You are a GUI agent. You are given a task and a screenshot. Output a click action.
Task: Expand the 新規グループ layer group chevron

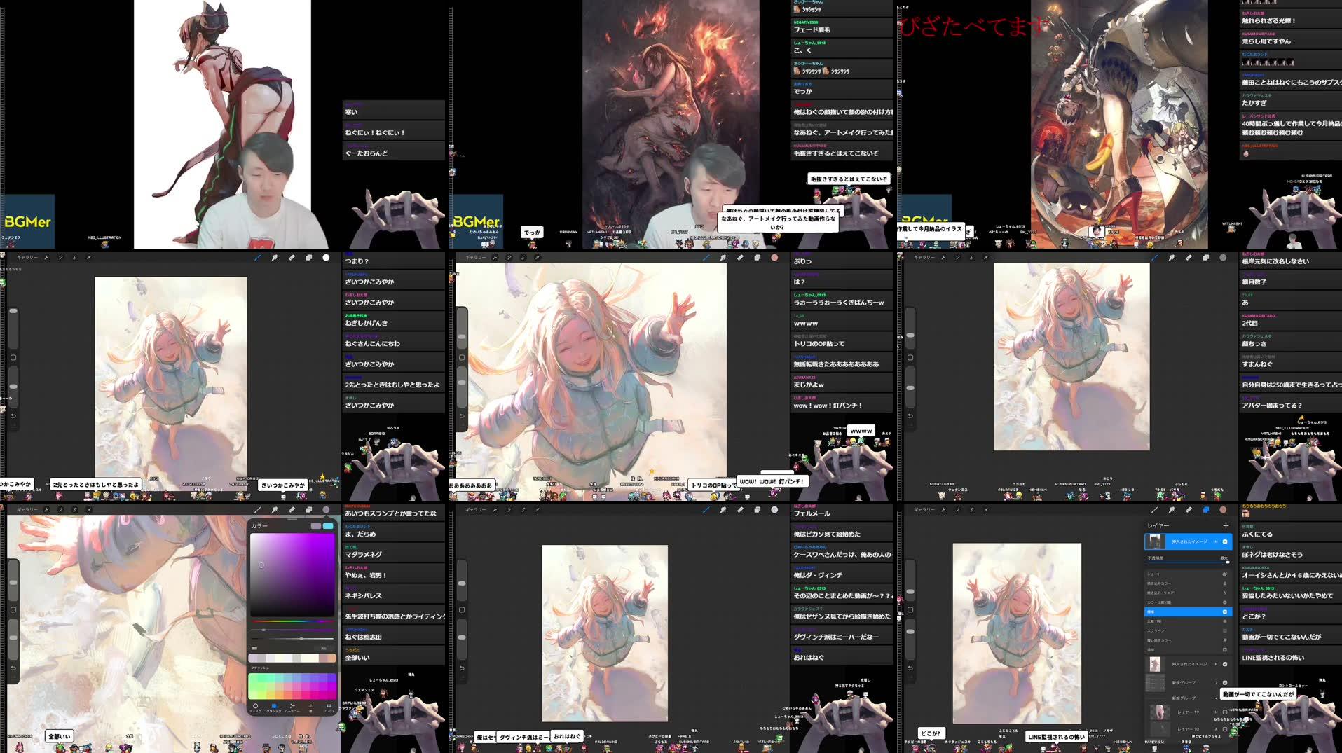[x=1216, y=682]
